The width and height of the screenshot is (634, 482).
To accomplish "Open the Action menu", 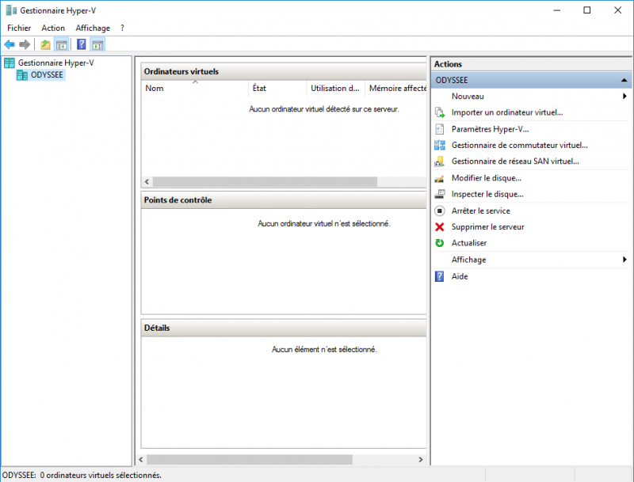I will click(x=53, y=28).
